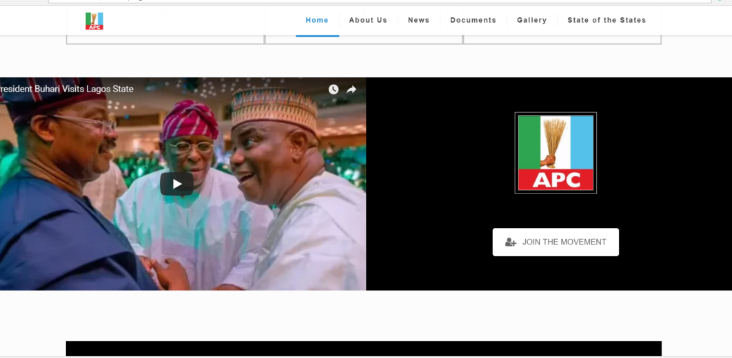Go to the About Us page
This screenshot has width=732, height=358.
[368, 20]
